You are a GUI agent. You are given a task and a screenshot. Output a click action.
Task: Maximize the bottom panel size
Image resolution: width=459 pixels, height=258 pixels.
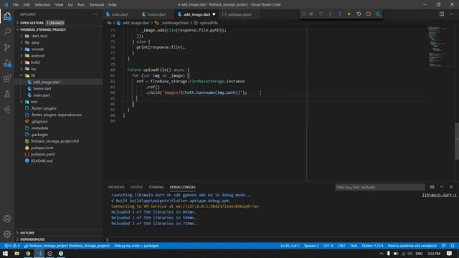(x=442, y=187)
